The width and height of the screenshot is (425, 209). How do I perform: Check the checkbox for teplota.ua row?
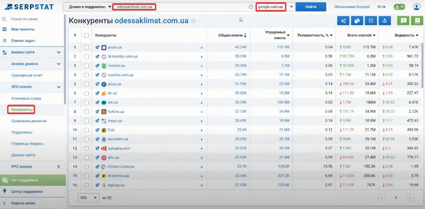(86, 185)
